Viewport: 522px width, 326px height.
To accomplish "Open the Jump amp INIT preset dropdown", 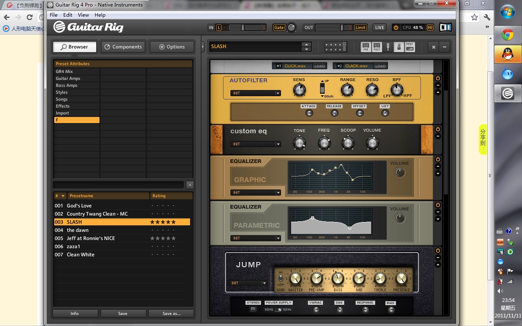I will (x=248, y=283).
